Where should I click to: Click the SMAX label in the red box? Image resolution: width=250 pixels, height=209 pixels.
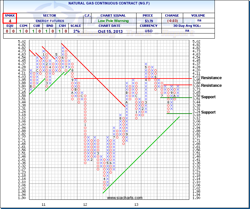10,15
